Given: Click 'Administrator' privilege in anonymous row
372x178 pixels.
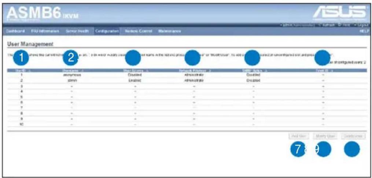Looking at the screenshot, I should (194, 75).
